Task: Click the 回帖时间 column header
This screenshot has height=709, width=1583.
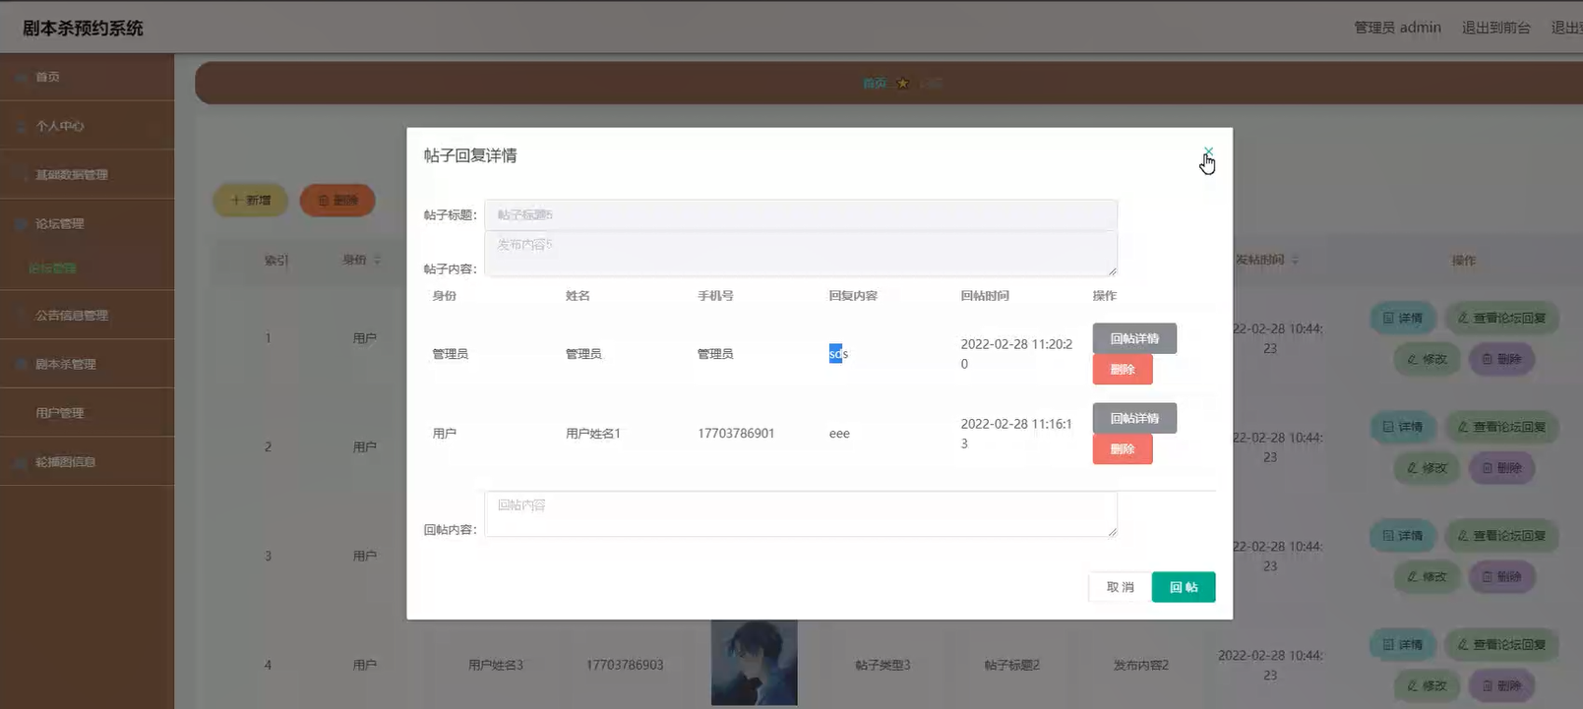Action: (985, 296)
